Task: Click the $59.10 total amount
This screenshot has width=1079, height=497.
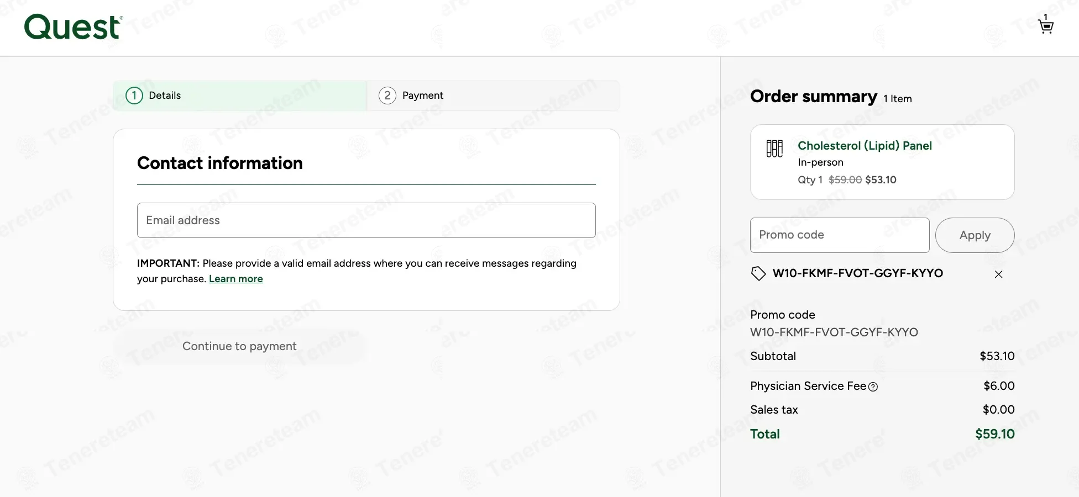Action: [994, 434]
